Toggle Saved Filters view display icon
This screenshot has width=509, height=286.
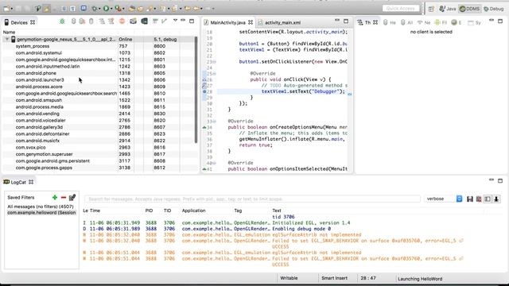tap(488, 199)
